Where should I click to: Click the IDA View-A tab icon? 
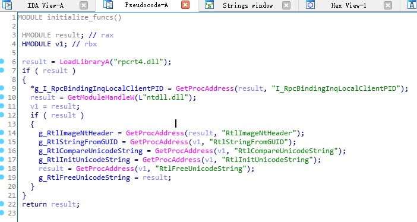pos(7,5)
